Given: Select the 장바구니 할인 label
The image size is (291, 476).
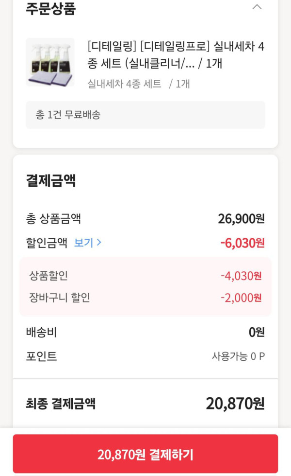Looking at the screenshot, I should pos(60,298).
